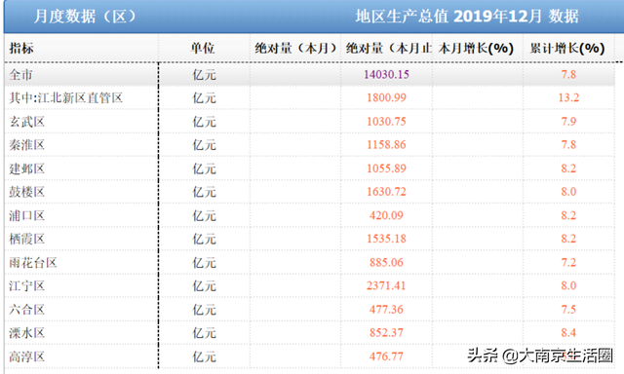
Task: Click the 7.5 growth value for 六合区
Action: [568, 309]
